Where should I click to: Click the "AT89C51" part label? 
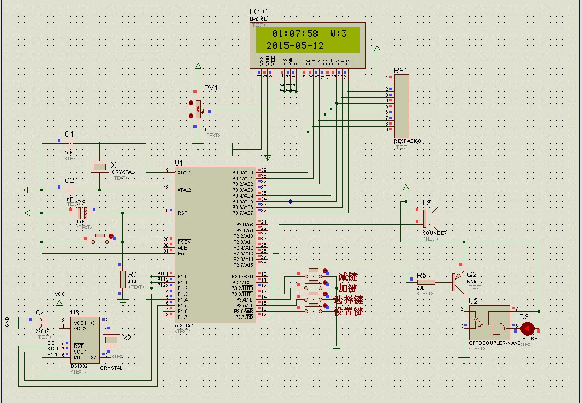(x=184, y=326)
